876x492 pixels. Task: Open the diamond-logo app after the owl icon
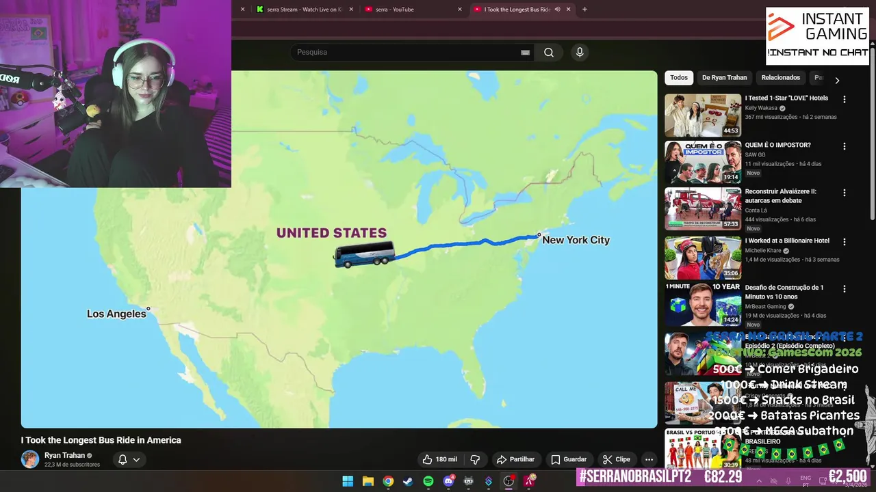489,481
